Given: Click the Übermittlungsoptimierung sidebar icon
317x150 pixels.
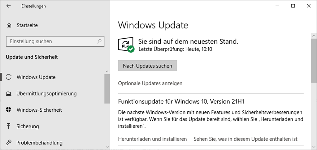Looking at the screenshot, I should tap(9, 93).
